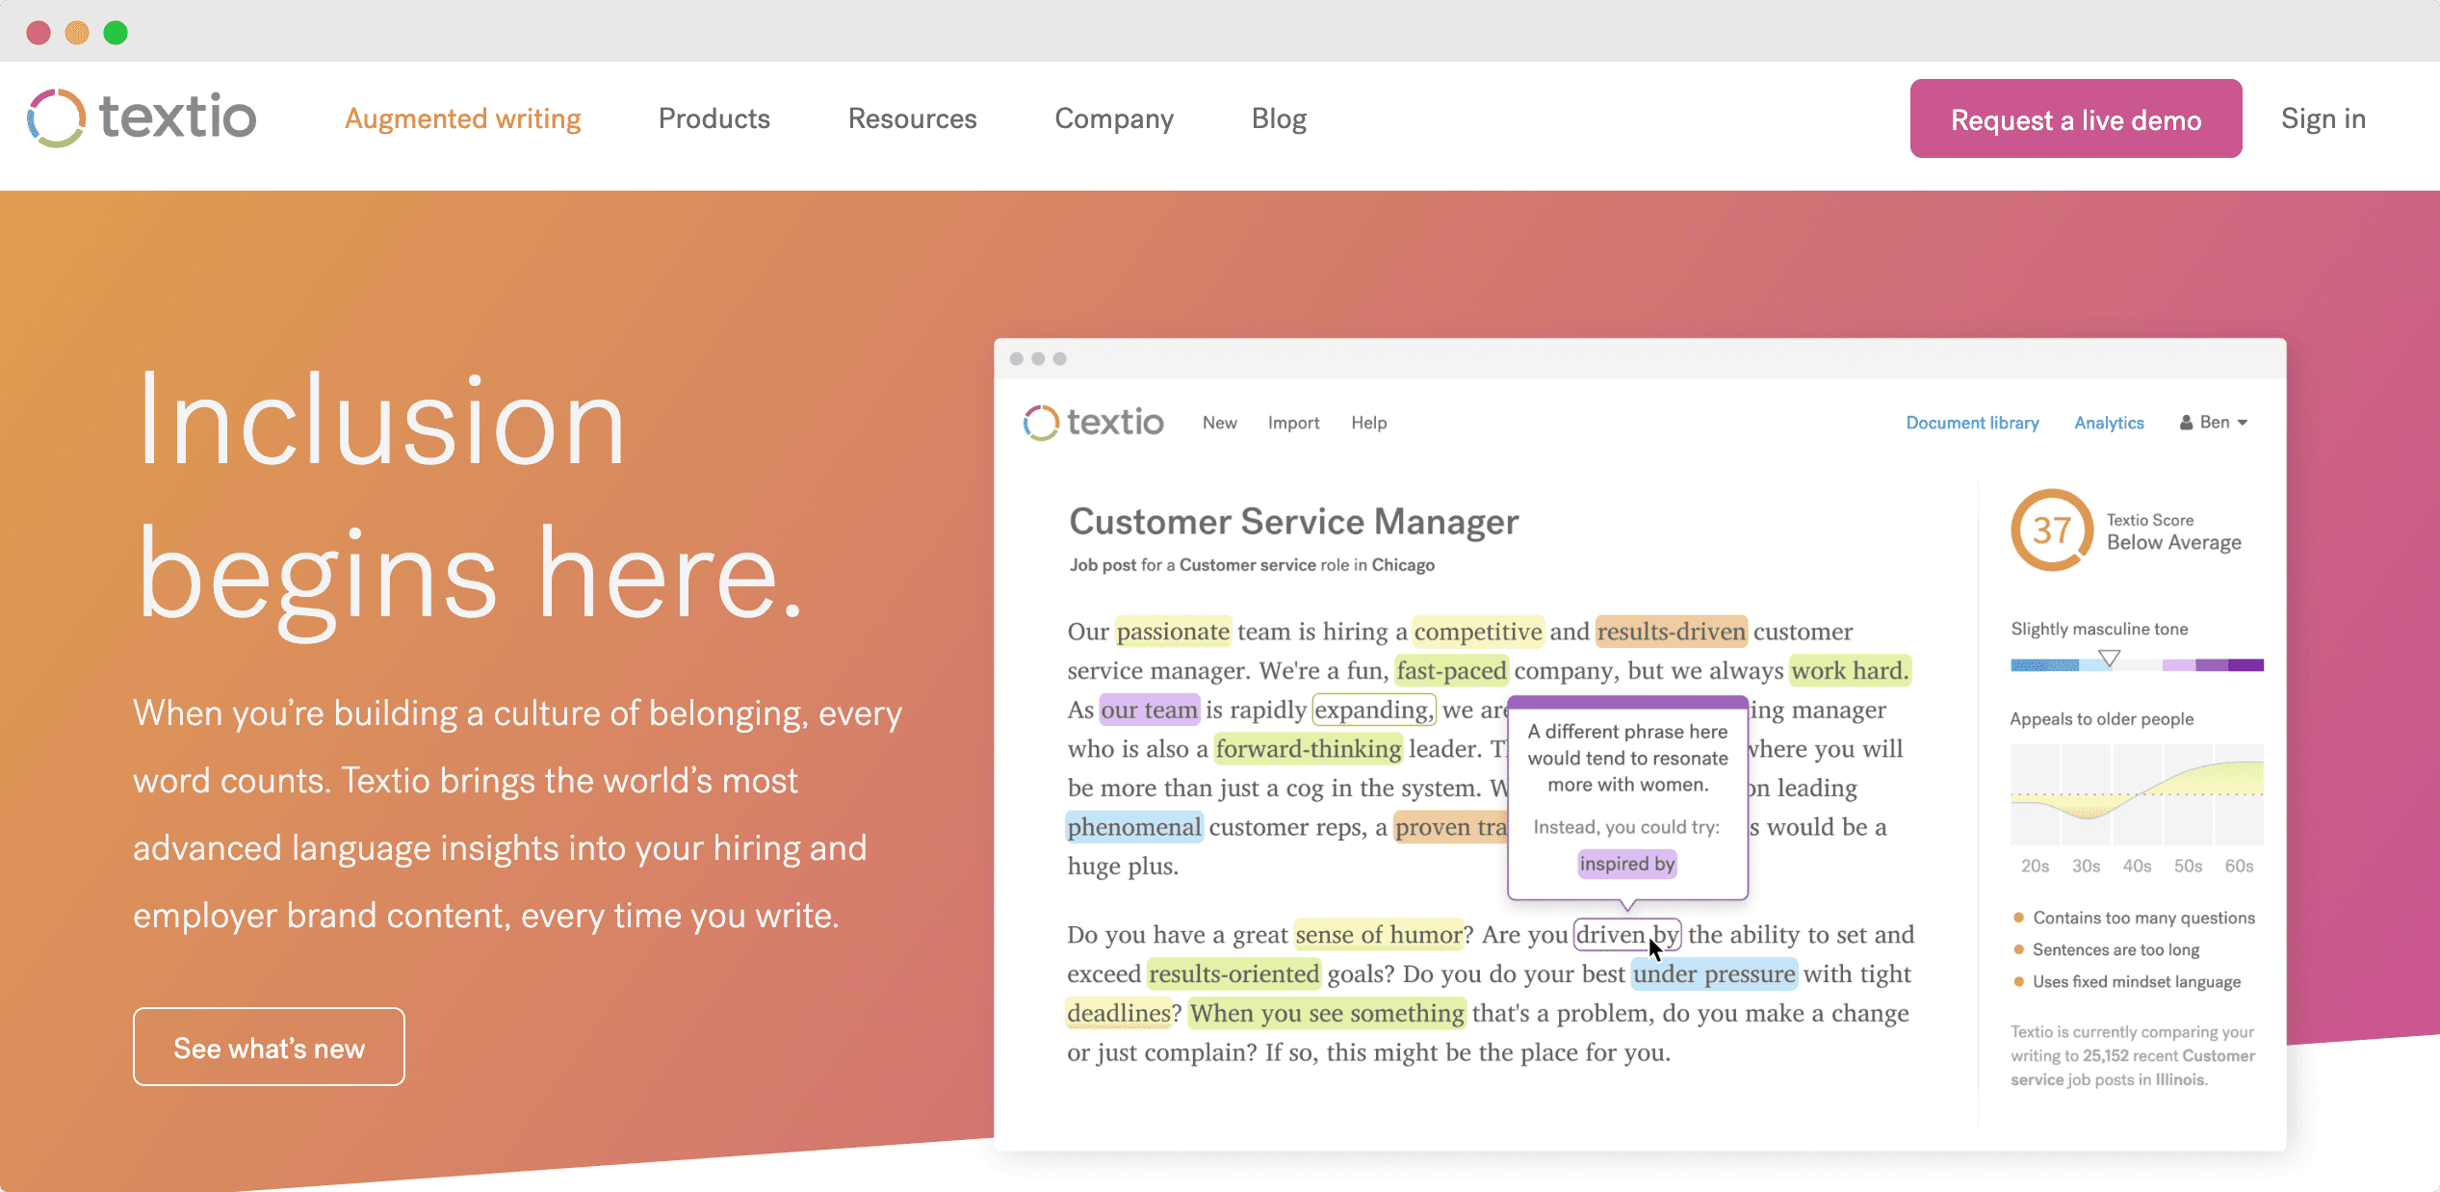
Task: Click the 'See what's new' button
Action: pos(270,1046)
